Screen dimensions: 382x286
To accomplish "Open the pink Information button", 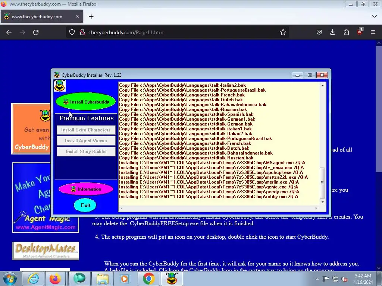I will (x=86, y=189).
